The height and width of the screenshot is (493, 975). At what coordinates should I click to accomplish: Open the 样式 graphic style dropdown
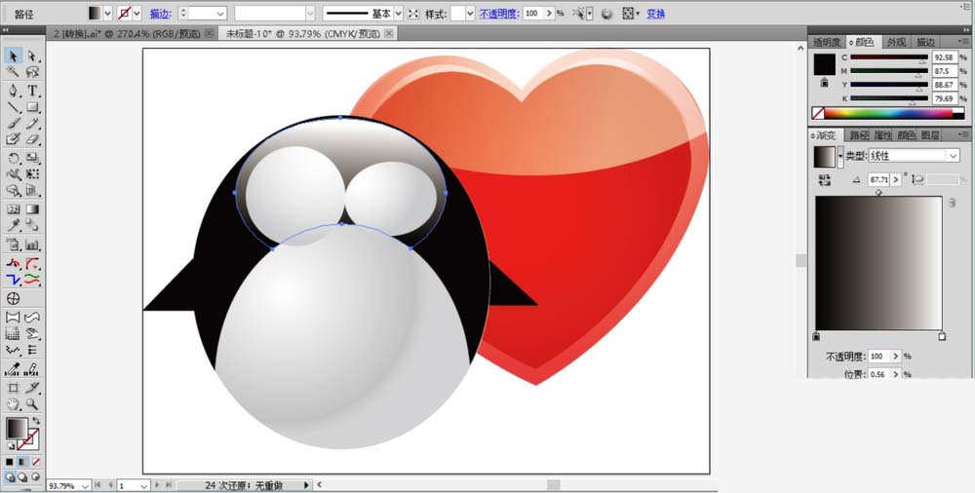[x=470, y=13]
